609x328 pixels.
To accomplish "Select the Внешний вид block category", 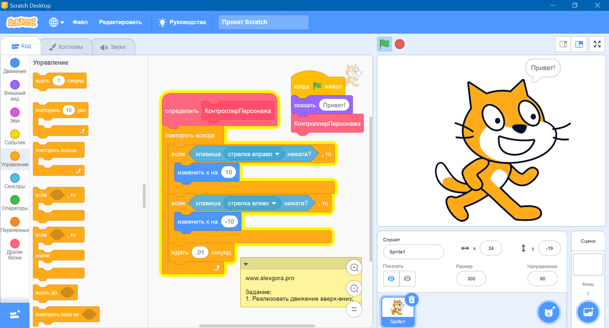I will click(x=15, y=90).
